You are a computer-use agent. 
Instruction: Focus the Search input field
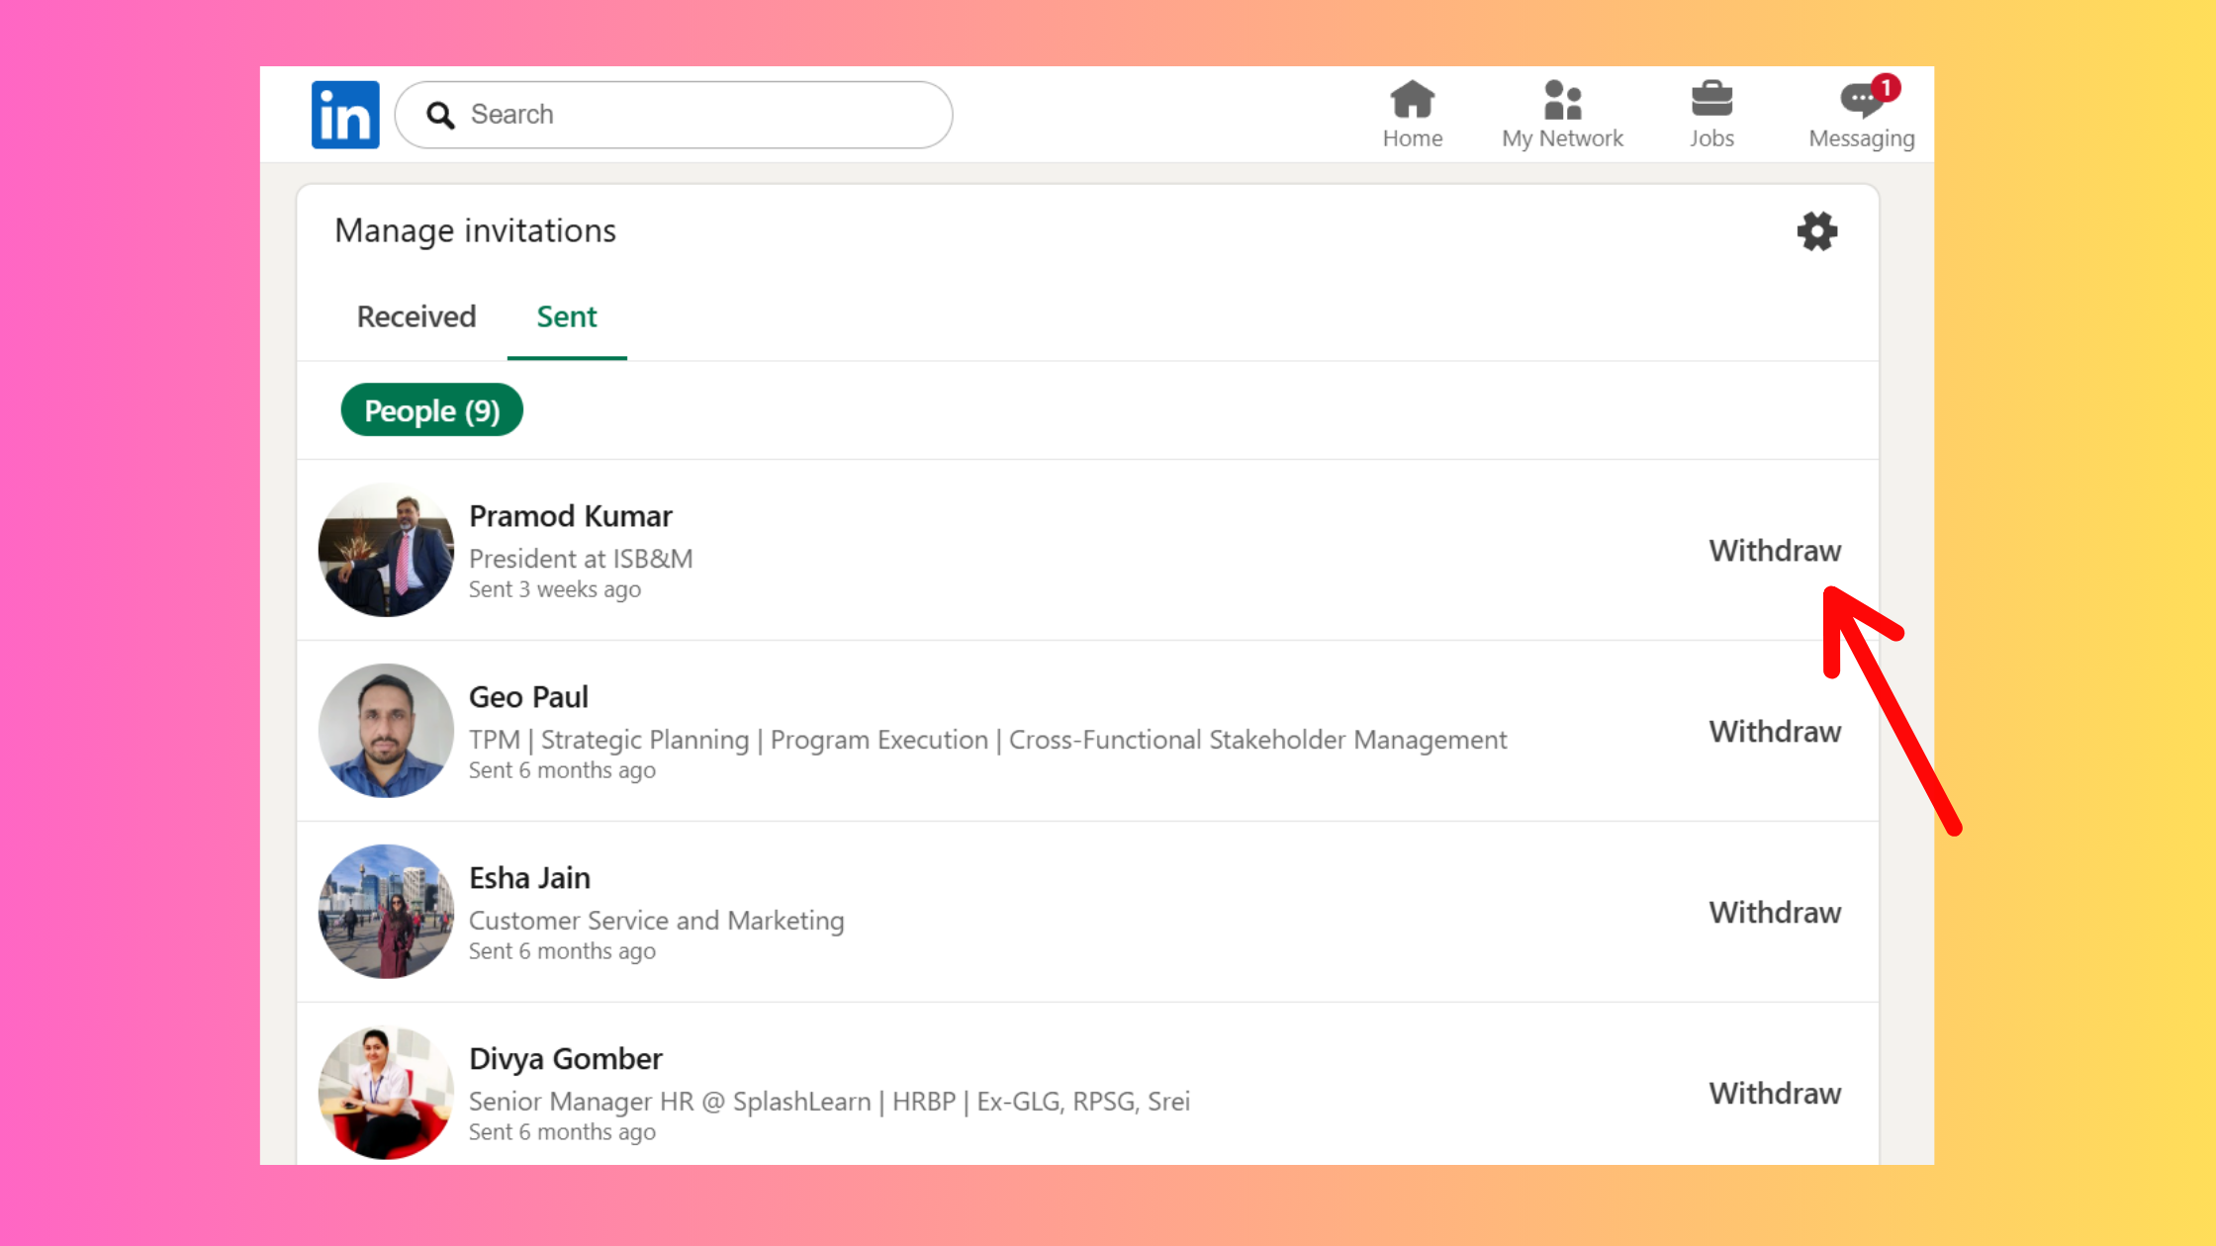click(x=674, y=115)
